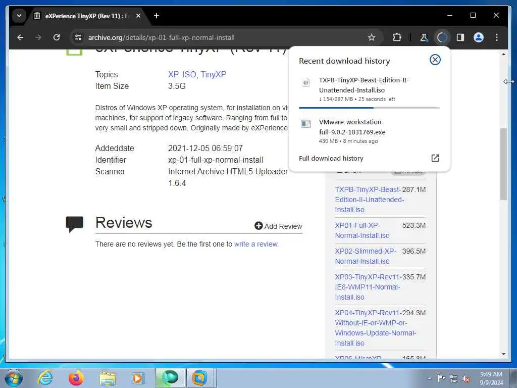Click the forward navigation arrow
The height and width of the screenshot is (388, 517).
coord(38,37)
